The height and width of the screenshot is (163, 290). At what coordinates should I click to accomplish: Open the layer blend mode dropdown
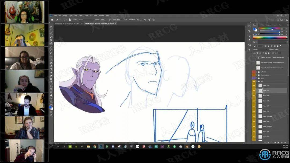[260, 50]
